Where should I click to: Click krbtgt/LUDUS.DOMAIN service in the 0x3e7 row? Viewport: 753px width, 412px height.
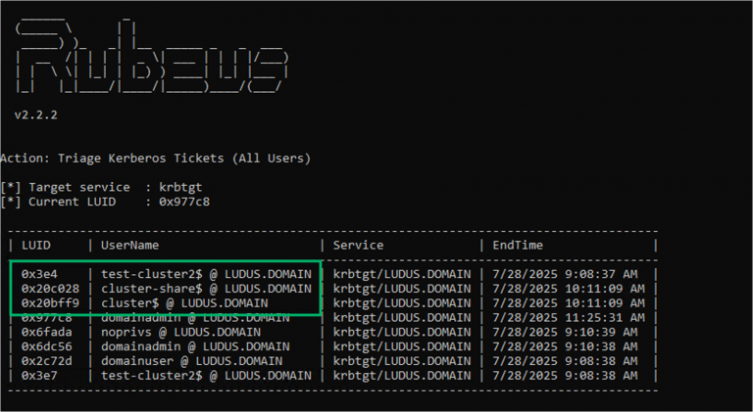(x=402, y=376)
